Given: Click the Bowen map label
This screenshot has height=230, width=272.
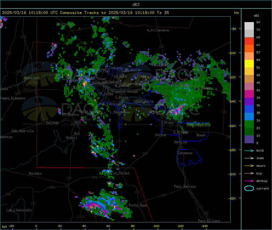Looking at the screenshot, I should coord(201,135).
